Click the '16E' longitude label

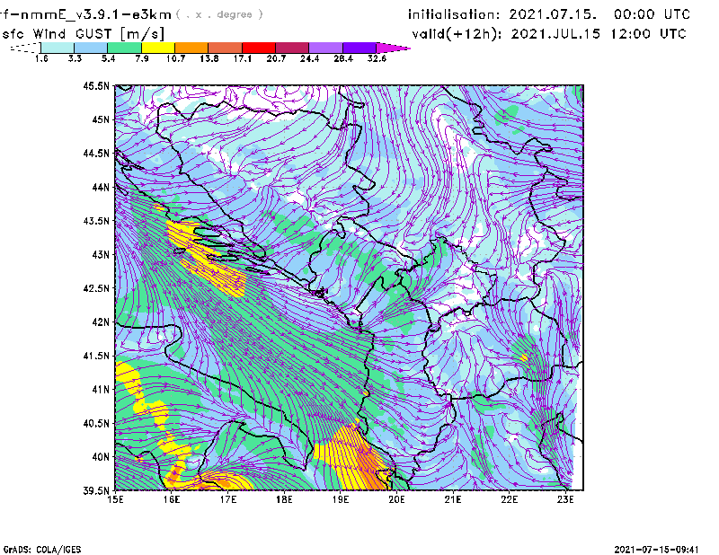(172, 499)
